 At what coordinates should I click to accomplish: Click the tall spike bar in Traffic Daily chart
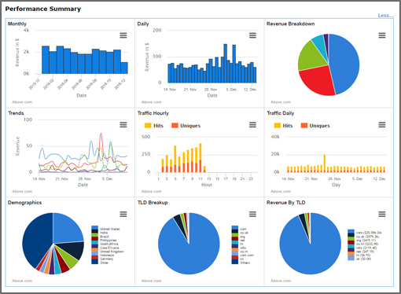click(x=325, y=164)
